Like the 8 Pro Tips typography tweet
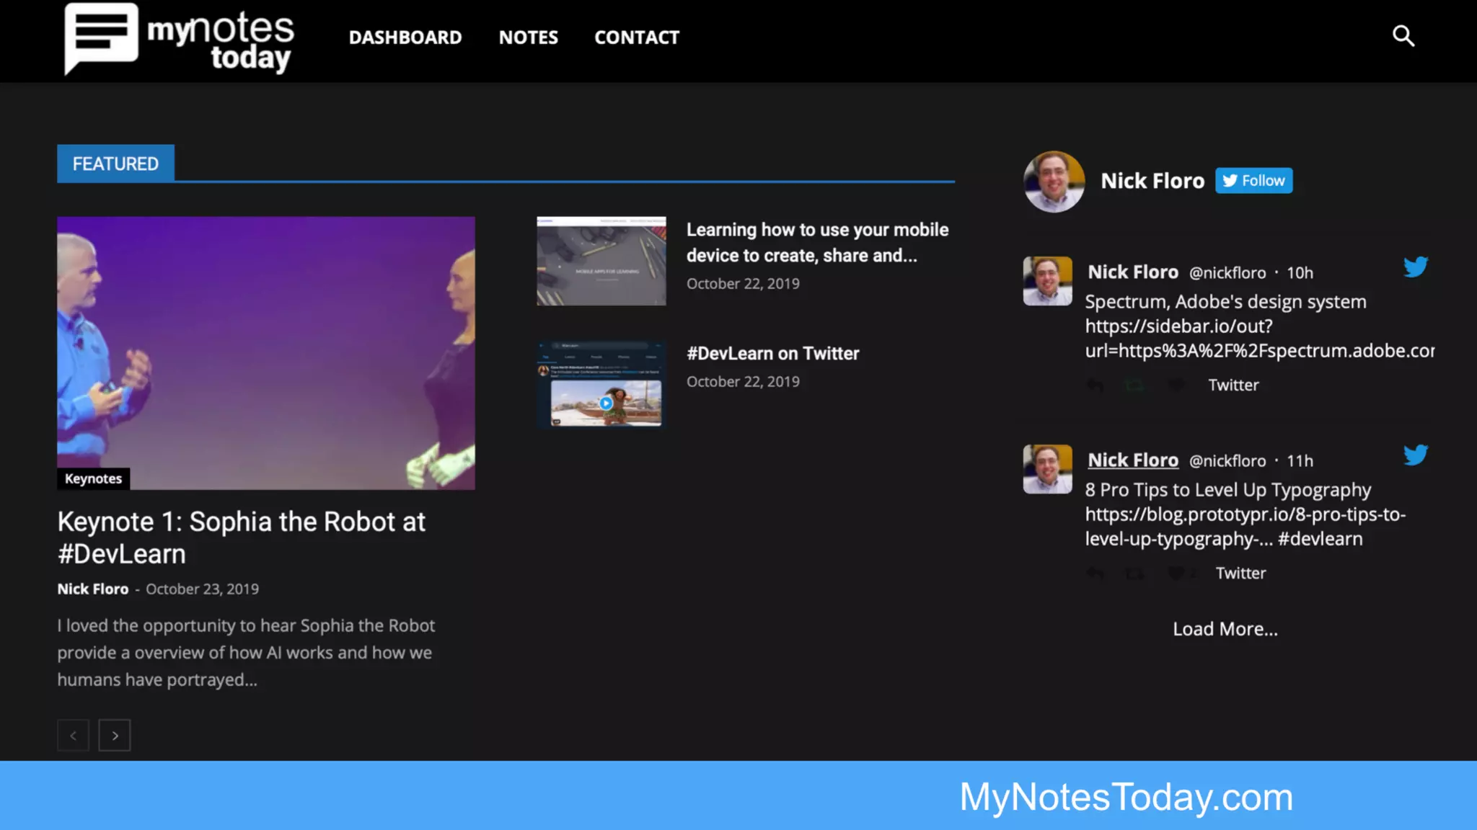The width and height of the screenshot is (1477, 830). tap(1176, 574)
